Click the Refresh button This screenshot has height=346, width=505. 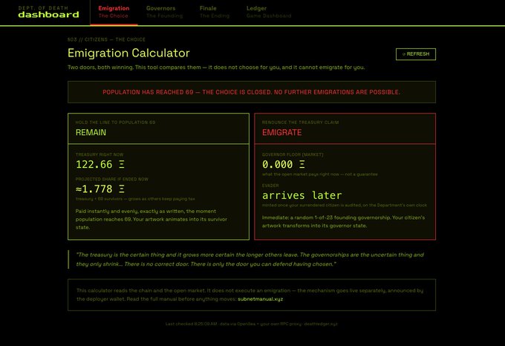pos(416,54)
